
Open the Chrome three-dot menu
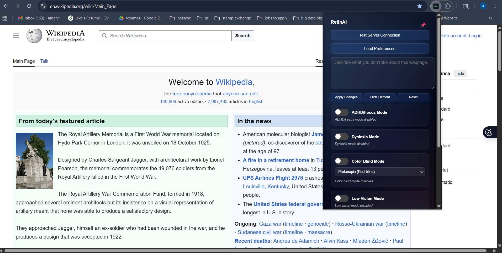coord(495,6)
